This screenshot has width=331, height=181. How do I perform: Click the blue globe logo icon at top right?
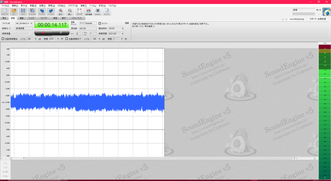326,12
